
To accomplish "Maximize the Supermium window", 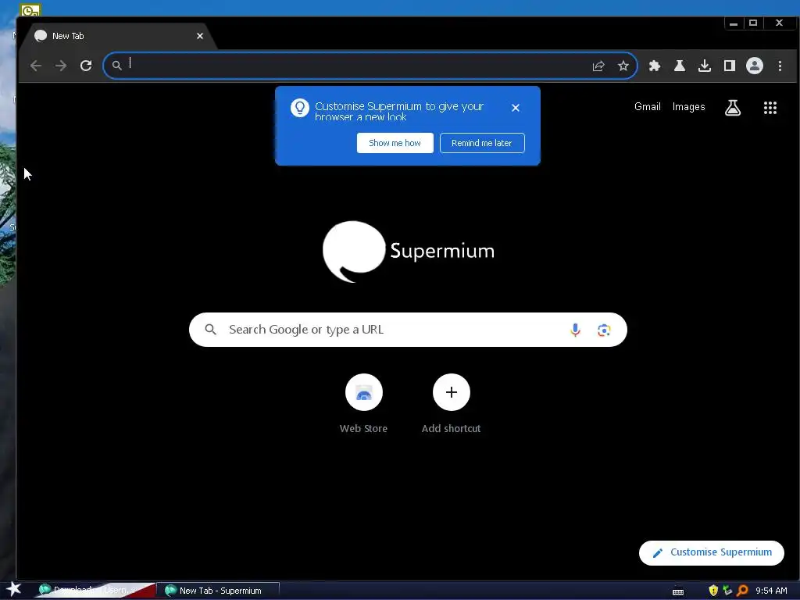I will point(753,23).
